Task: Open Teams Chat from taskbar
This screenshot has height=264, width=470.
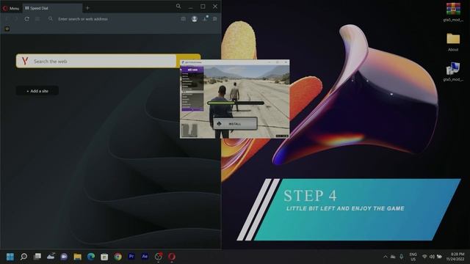Action: click(64, 257)
